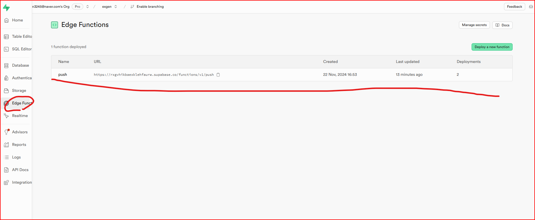Expand the organization switcher chevrons
Screen dimensions: 535x220
coord(88,7)
